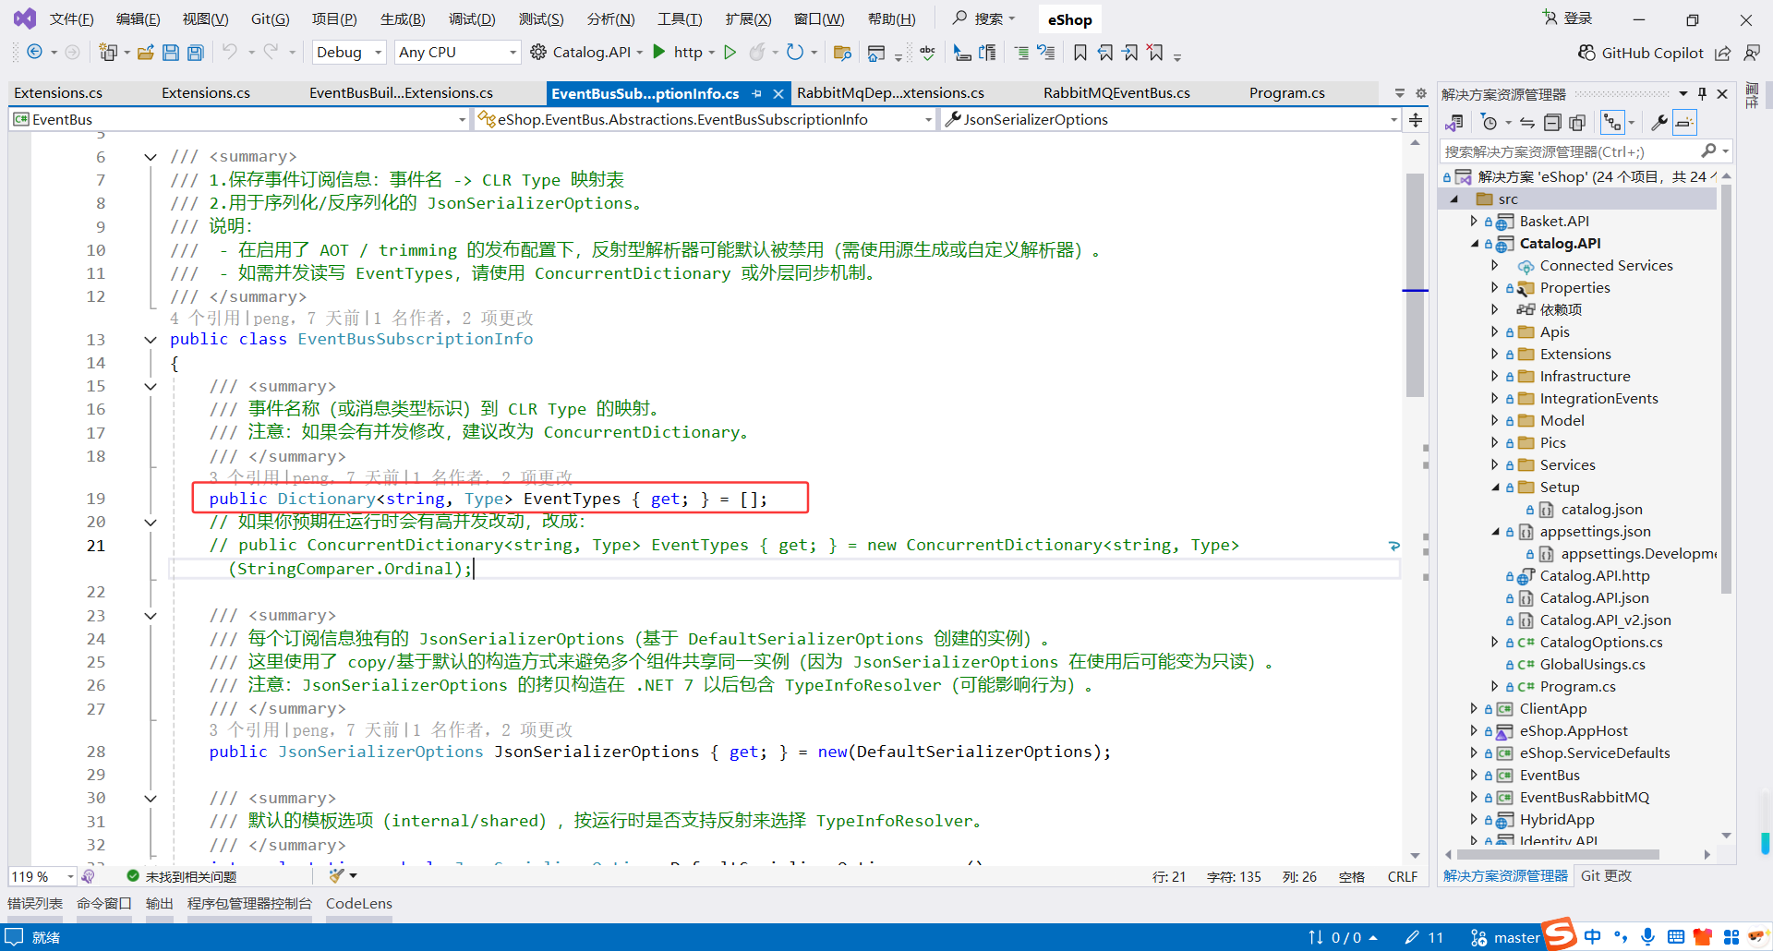
Task: Click the Git 更改 button at bottom right
Action: [x=1606, y=875]
